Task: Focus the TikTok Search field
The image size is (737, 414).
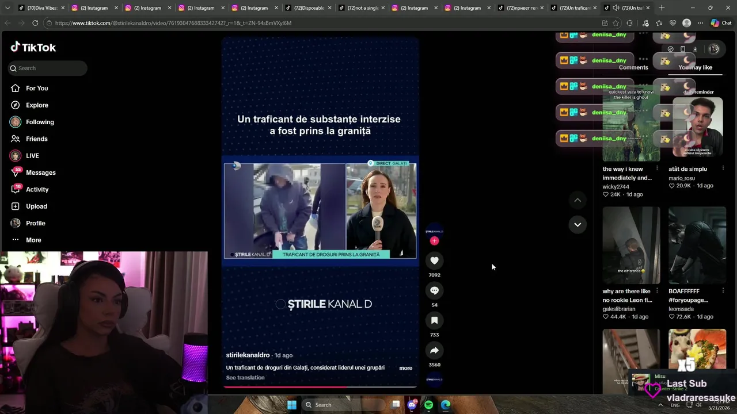Action: (x=48, y=68)
